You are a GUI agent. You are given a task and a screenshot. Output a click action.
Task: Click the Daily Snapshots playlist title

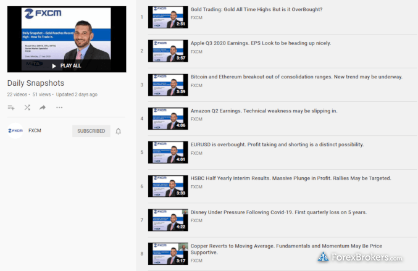pos(36,83)
